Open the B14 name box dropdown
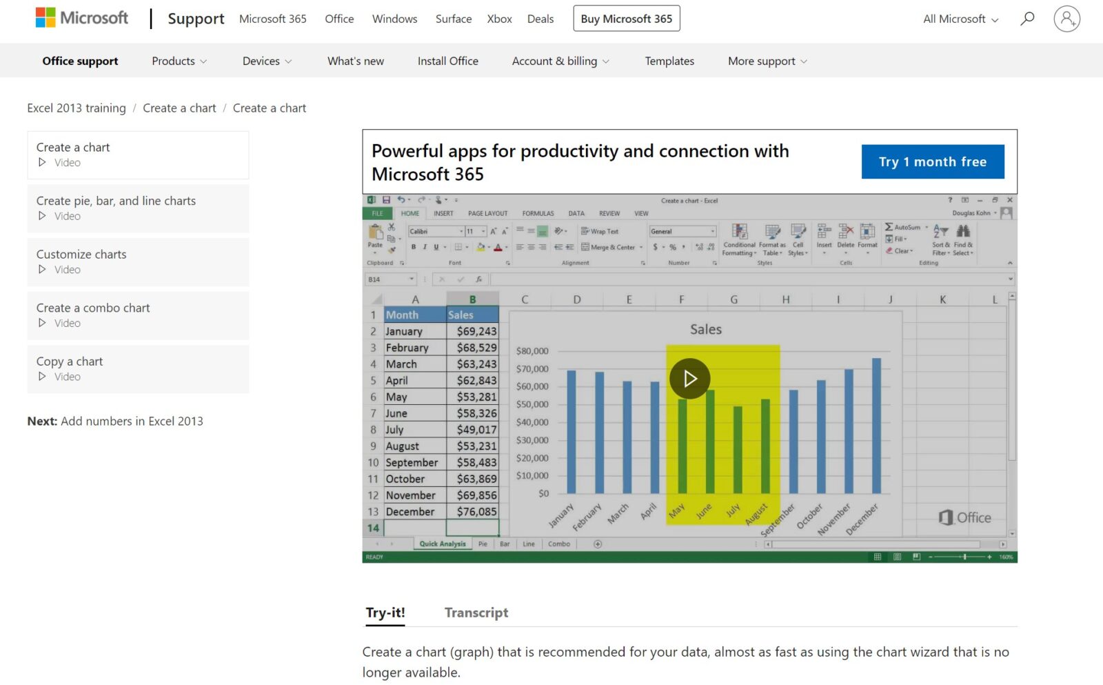1103x685 pixels. pos(412,279)
